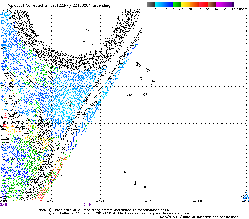The width and height of the screenshot is (249, 219).
Task: Click the date '20150201' in the title
Action: coord(81,5)
